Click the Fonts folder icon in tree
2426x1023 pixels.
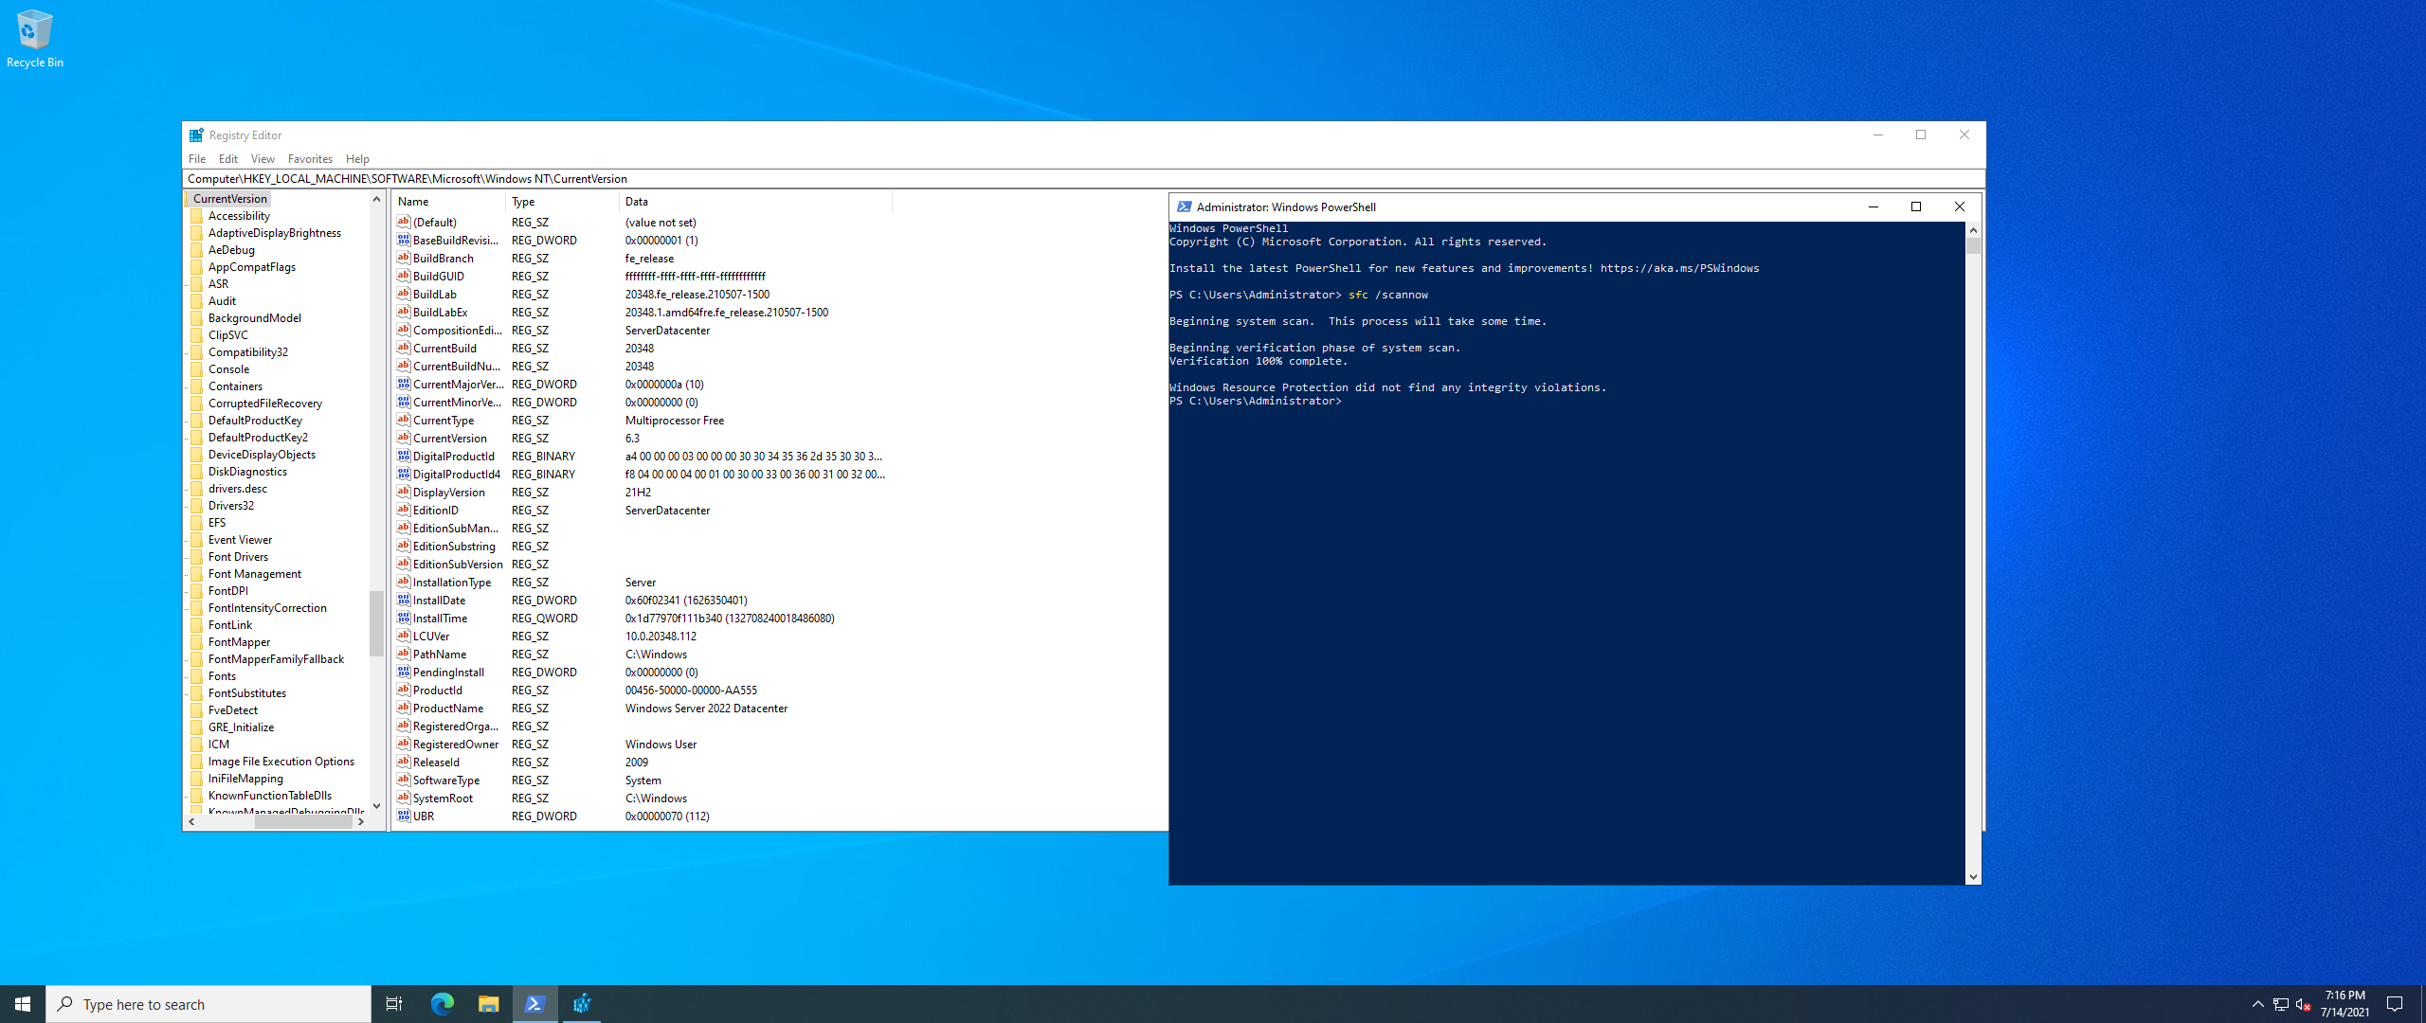coord(197,676)
